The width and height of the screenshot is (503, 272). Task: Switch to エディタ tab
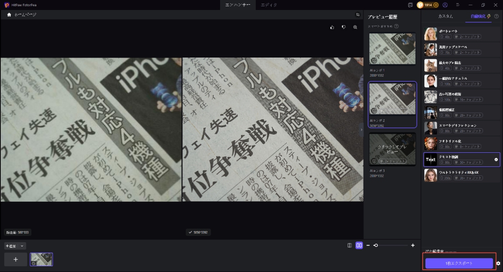pos(269,5)
